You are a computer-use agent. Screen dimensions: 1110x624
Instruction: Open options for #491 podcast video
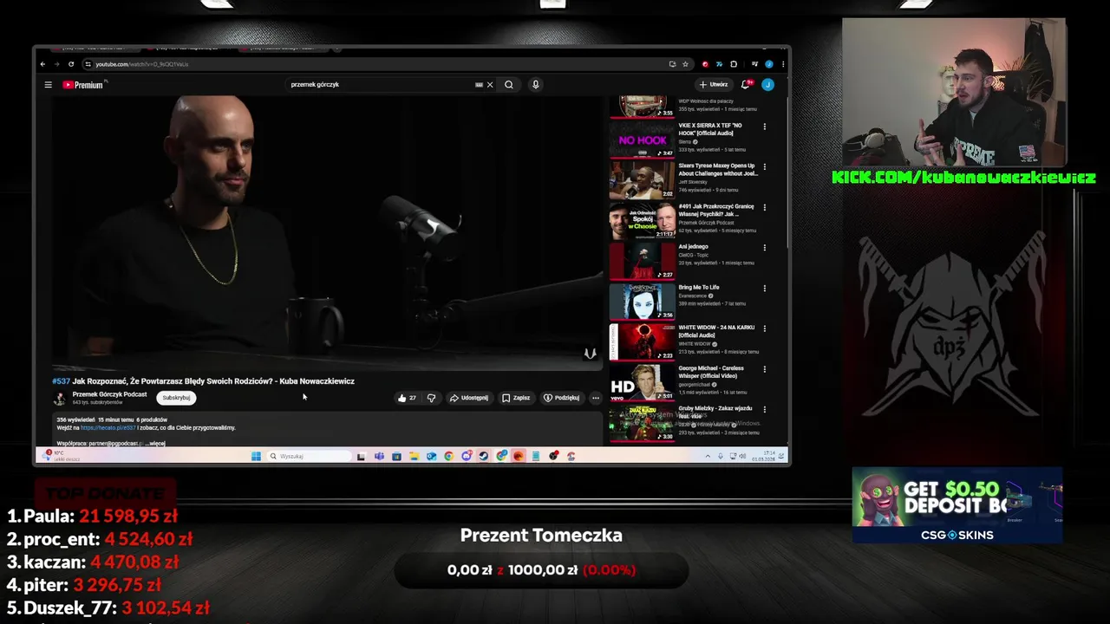[x=764, y=207]
